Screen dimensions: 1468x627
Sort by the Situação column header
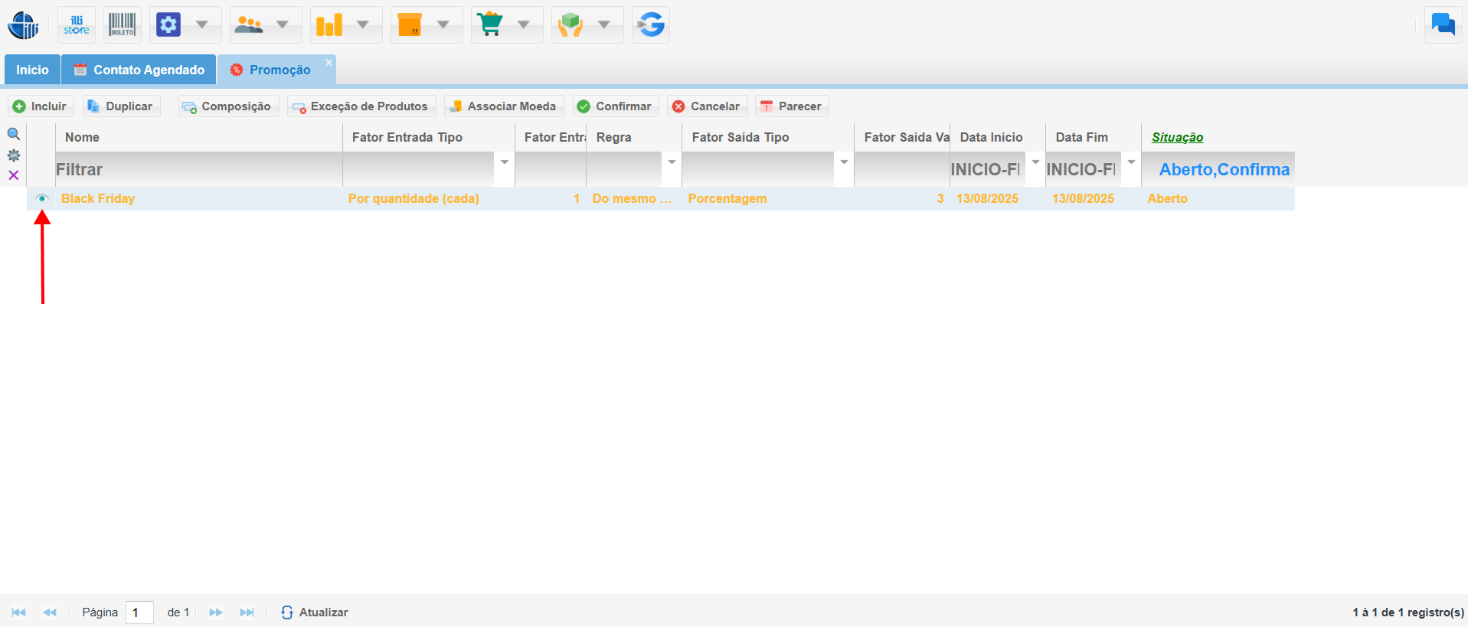[x=1177, y=137]
